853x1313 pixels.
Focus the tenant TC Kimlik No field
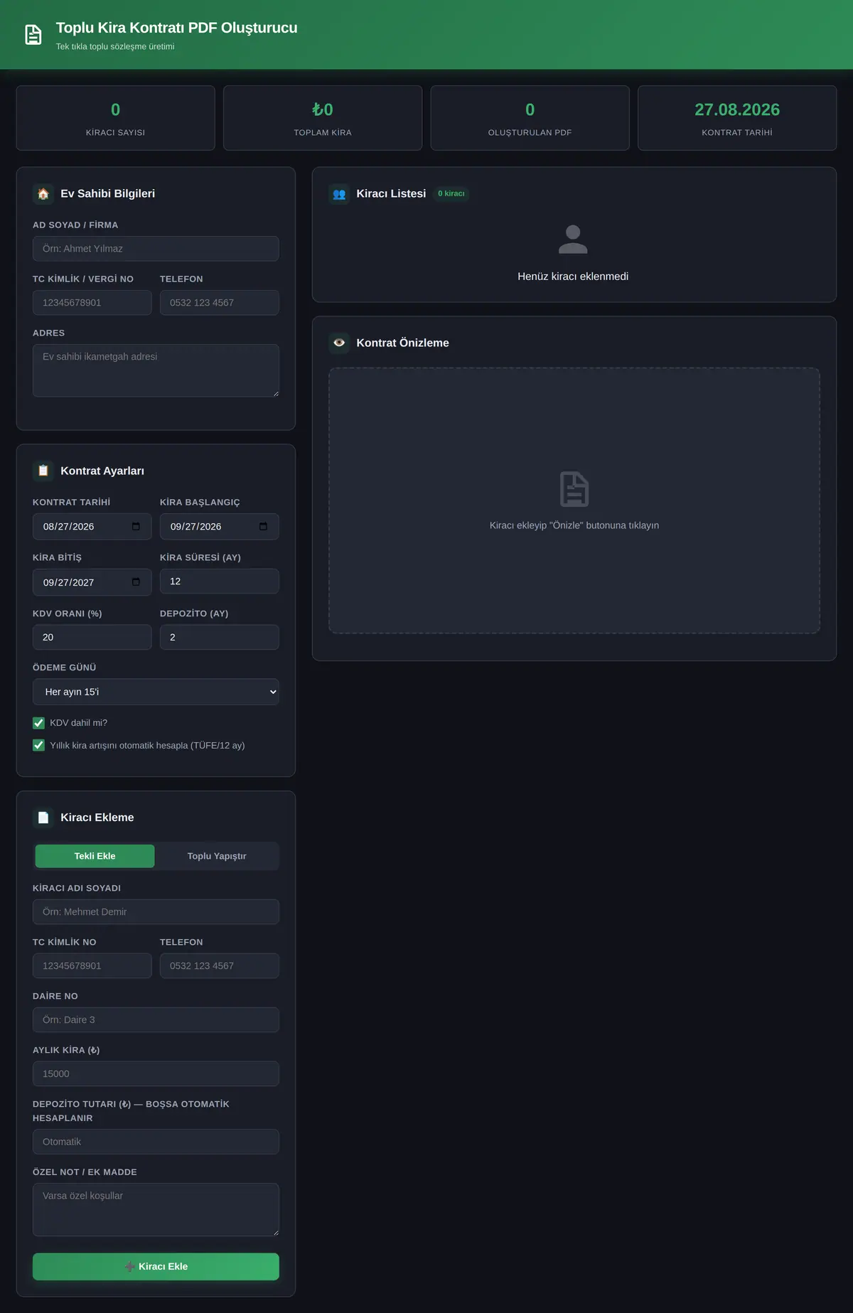tap(92, 966)
